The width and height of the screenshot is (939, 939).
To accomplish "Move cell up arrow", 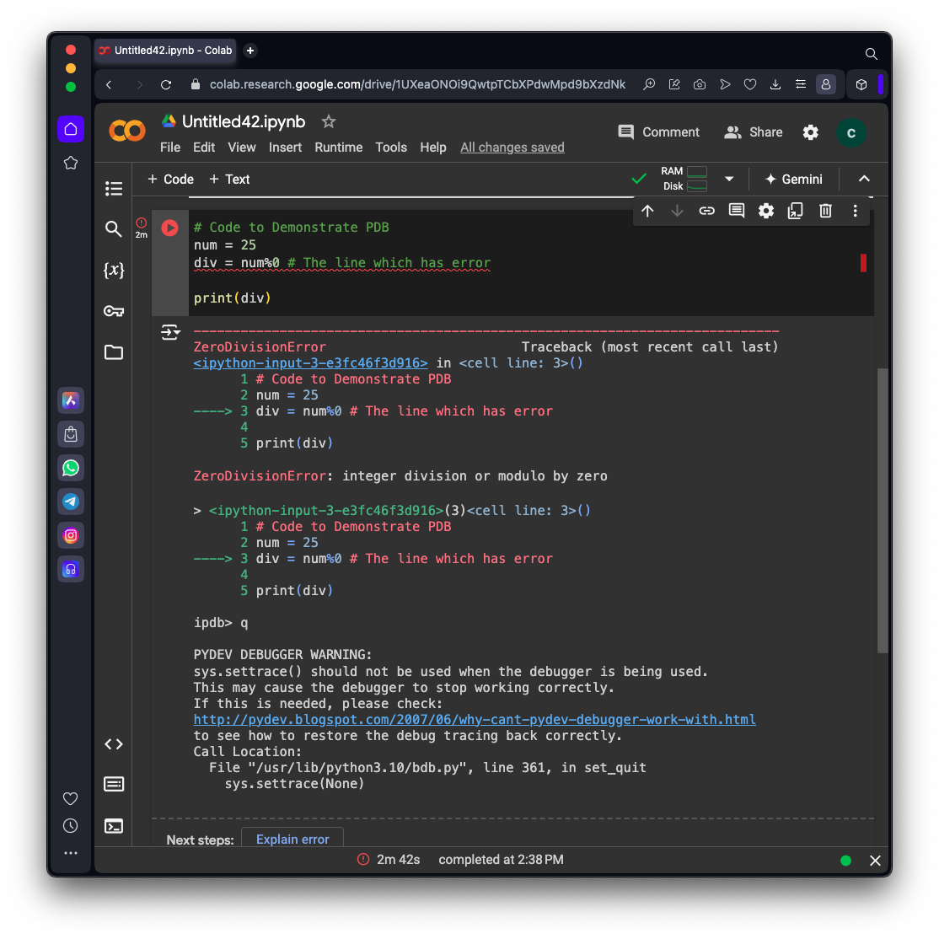I will pos(647,211).
